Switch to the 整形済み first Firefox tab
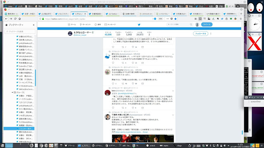 pos(12,14)
